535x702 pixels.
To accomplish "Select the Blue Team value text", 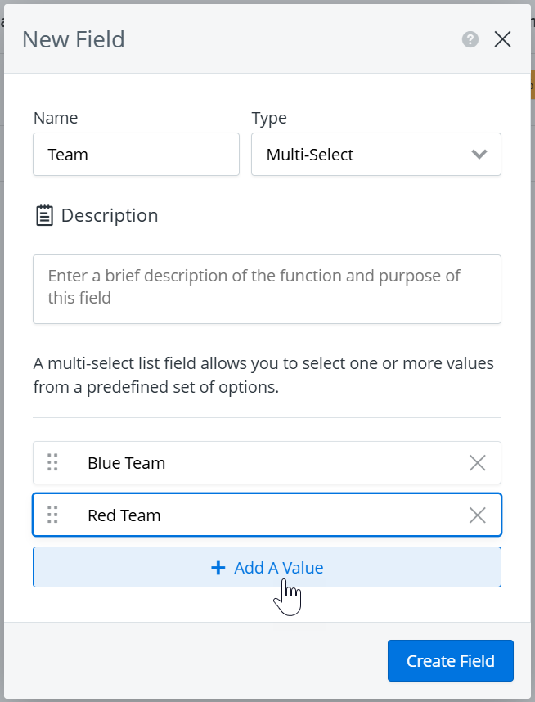I will point(126,462).
